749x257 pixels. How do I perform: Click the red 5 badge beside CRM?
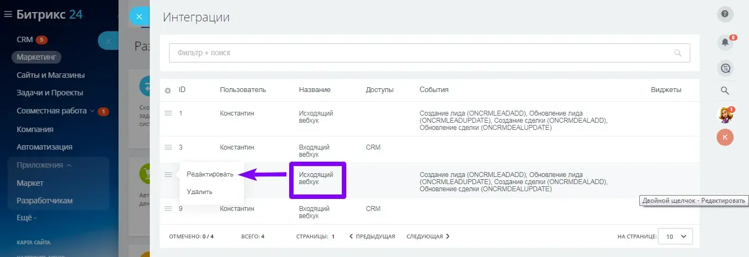pyautogui.click(x=42, y=39)
